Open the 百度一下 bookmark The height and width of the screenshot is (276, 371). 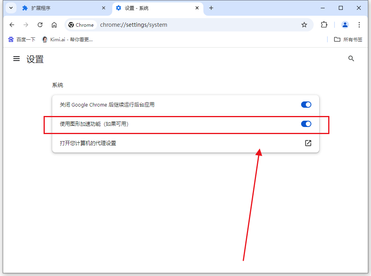point(22,40)
